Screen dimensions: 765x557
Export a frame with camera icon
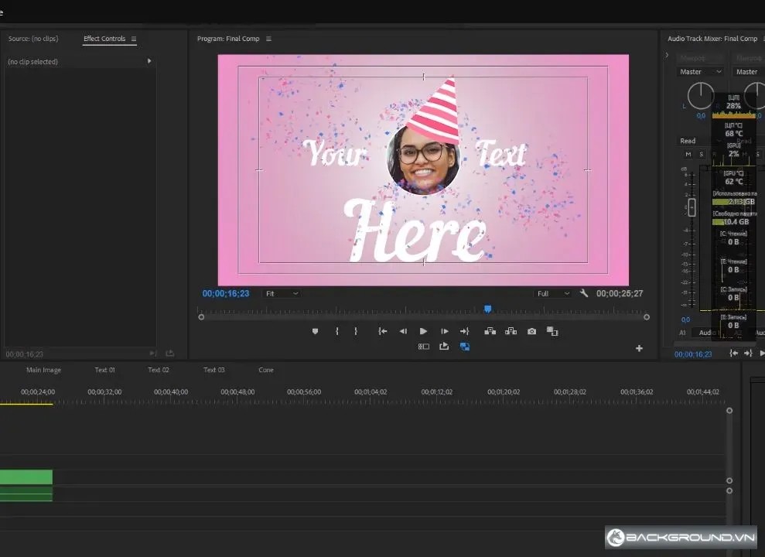pos(532,331)
